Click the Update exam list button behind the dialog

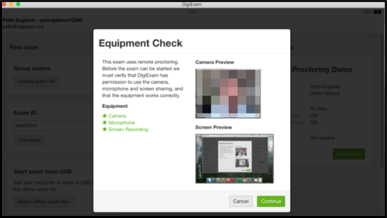36,81
